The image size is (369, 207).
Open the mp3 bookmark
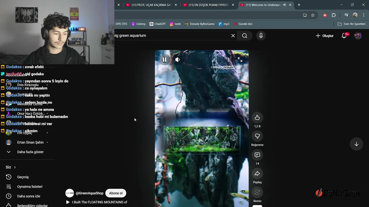click(224, 24)
